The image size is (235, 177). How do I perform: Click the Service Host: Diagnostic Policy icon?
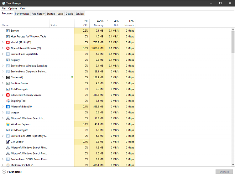click(x=8, y=72)
